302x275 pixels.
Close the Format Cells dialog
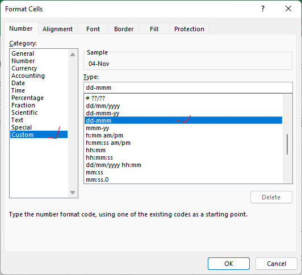(288, 9)
